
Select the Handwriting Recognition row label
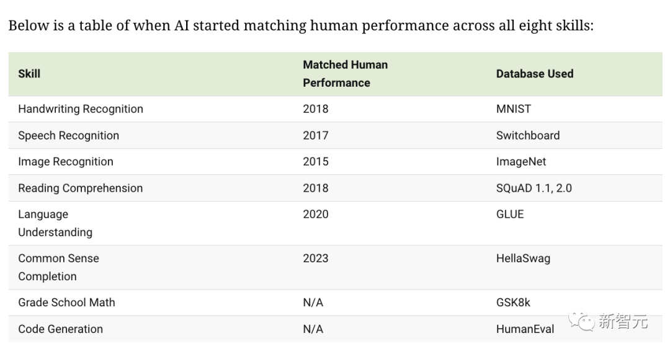click(x=81, y=109)
